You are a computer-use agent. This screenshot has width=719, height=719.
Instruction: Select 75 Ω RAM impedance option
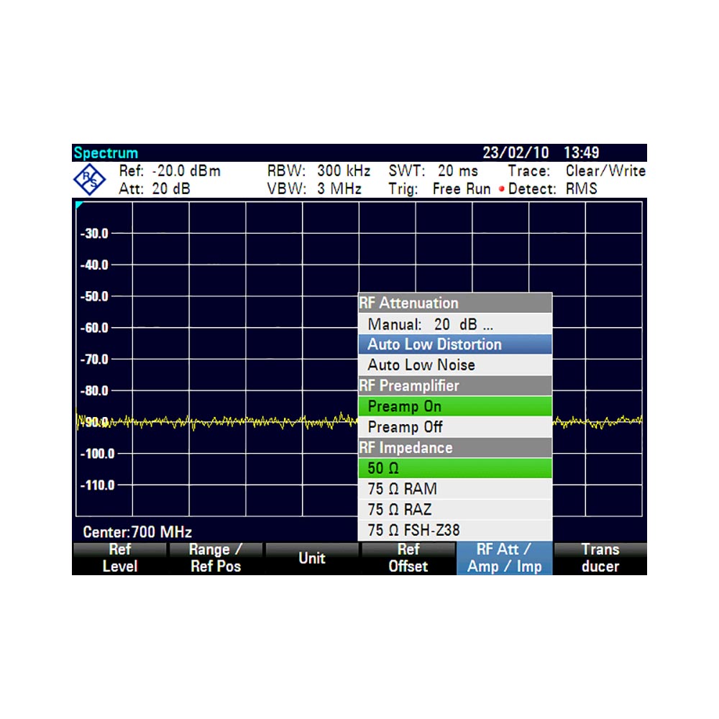454,490
